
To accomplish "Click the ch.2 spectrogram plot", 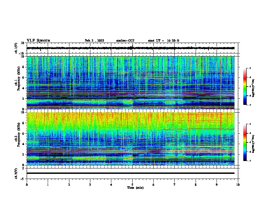I will 131,139.
